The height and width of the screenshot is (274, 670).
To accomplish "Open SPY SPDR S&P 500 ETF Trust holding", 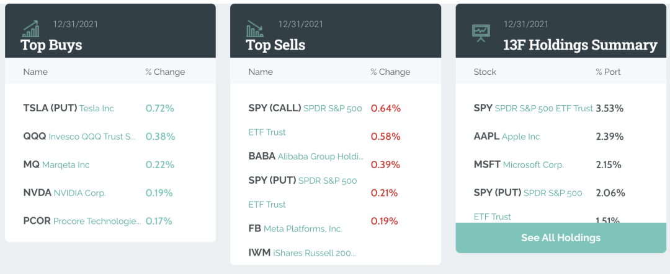I will point(533,108).
